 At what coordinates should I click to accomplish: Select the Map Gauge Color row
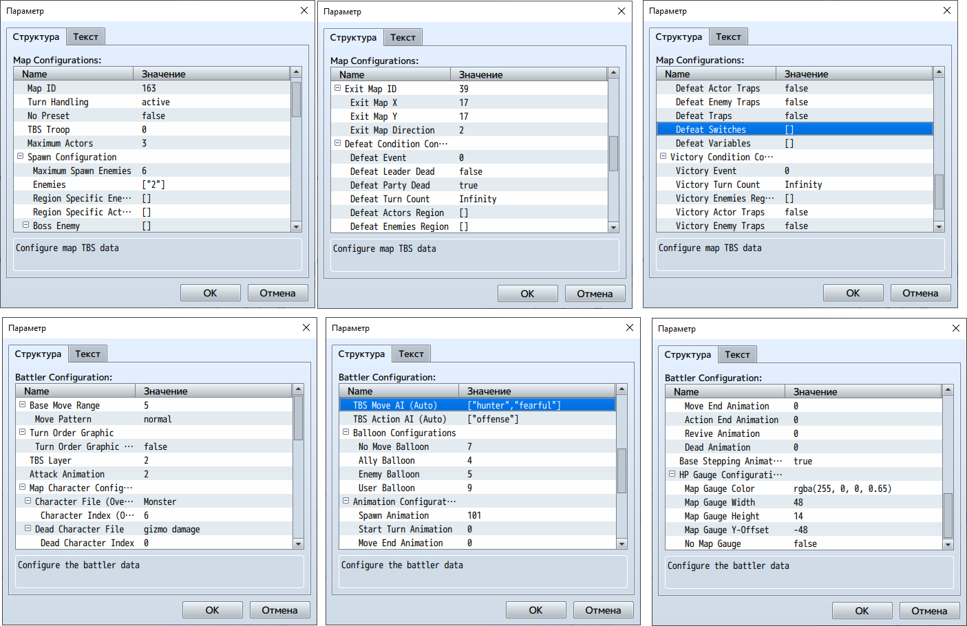coord(804,488)
